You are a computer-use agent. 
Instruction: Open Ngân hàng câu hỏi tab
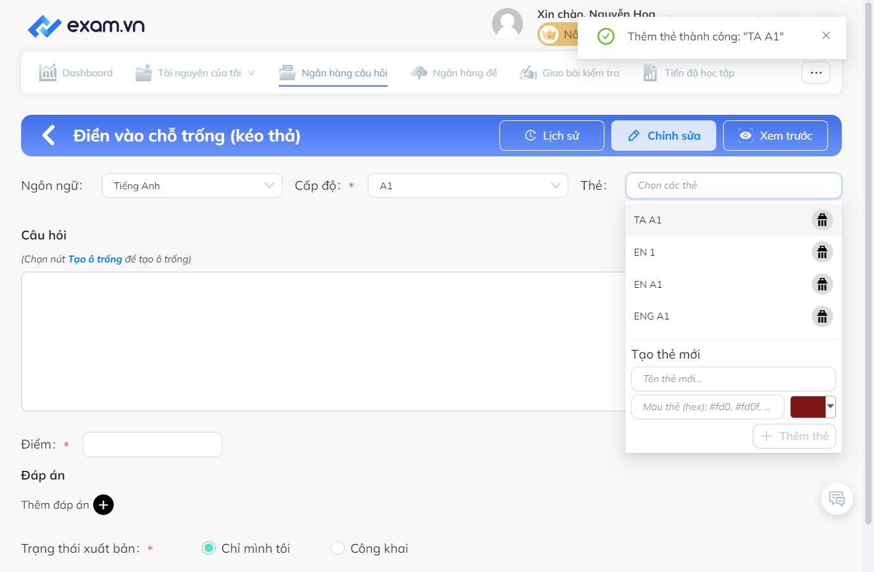333,73
